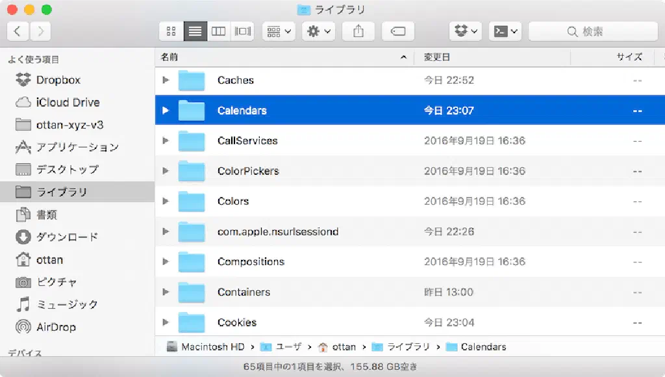Open the Dropbox toolbar dropdown
This screenshot has height=377, width=665.
(x=466, y=31)
